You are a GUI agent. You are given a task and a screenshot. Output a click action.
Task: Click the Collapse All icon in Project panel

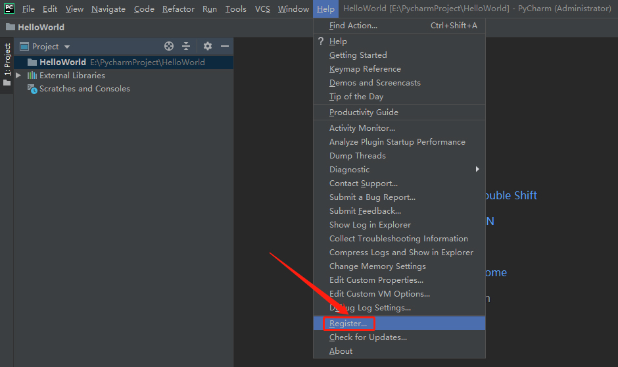point(186,46)
